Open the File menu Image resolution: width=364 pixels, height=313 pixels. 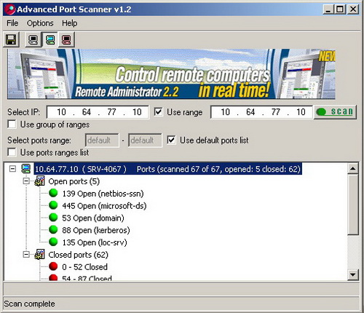pos(12,23)
